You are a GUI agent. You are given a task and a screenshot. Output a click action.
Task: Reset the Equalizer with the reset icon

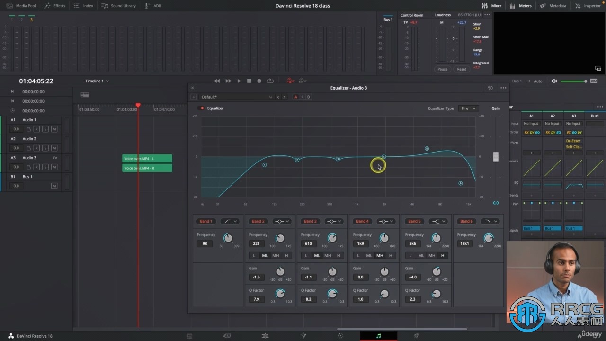click(490, 88)
